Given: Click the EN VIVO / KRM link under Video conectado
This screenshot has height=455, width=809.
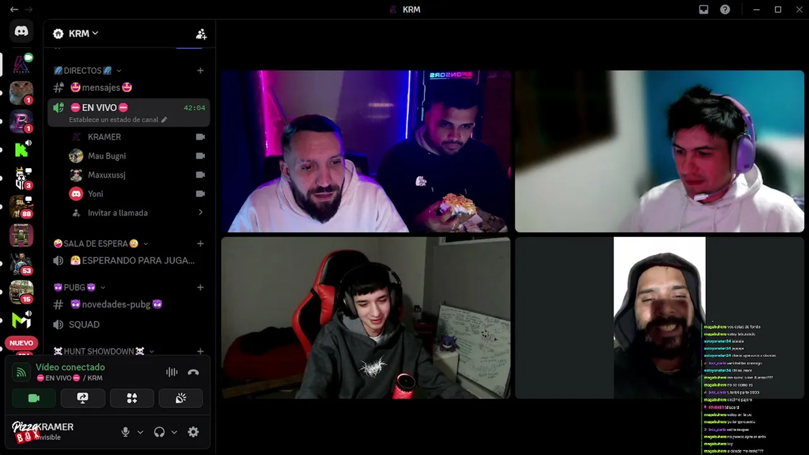Looking at the screenshot, I should pyautogui.click(x=69, y=378).
